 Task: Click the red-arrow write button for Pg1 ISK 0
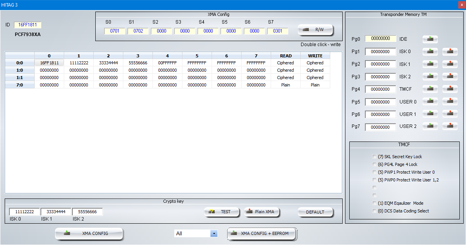(450, 51)
